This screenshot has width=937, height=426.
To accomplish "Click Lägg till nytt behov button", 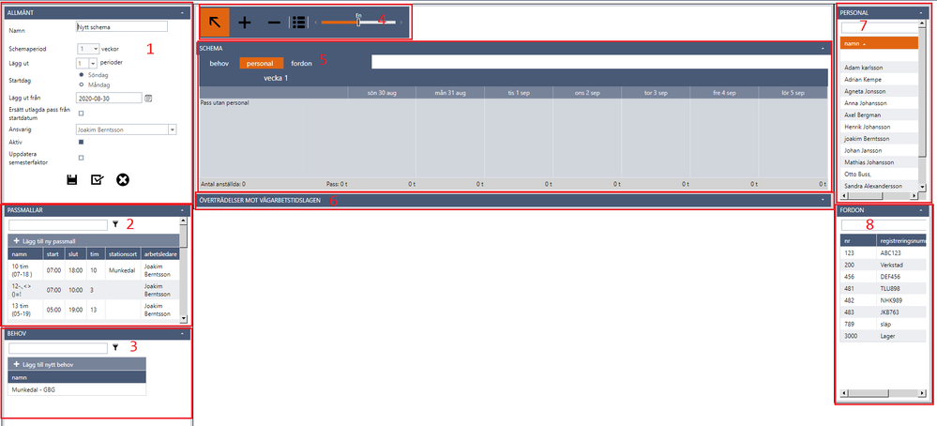I will 77,364.
